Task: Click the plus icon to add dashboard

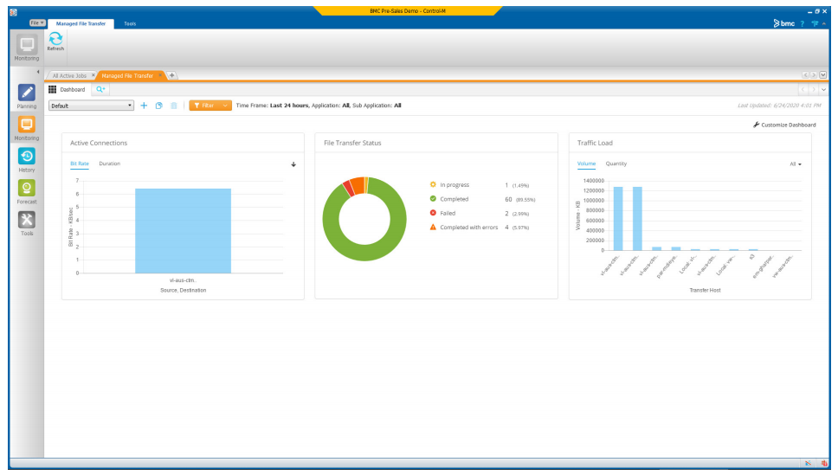Action: pos(144,106)
